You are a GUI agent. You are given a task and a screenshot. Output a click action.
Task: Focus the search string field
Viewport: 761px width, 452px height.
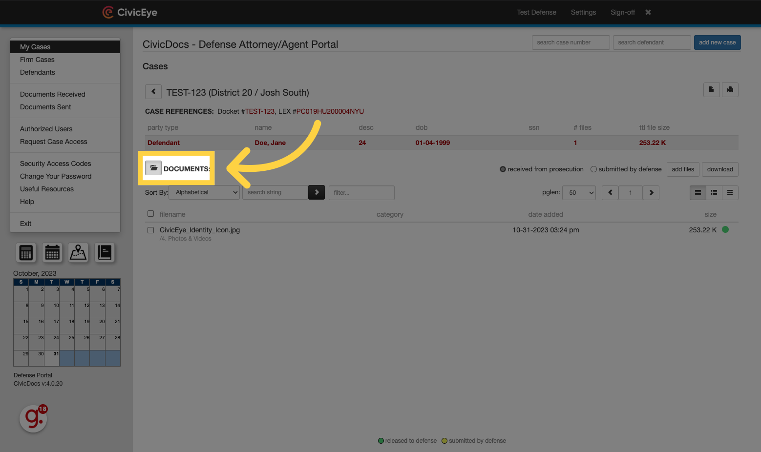275,192
